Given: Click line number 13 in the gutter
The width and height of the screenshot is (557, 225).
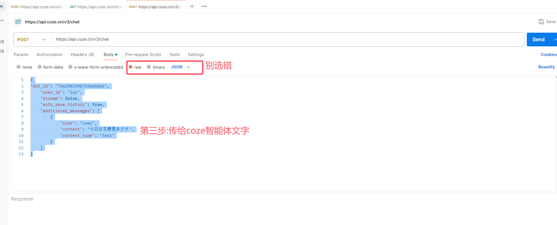Looking at the screenshot, I should click(21, 154).
